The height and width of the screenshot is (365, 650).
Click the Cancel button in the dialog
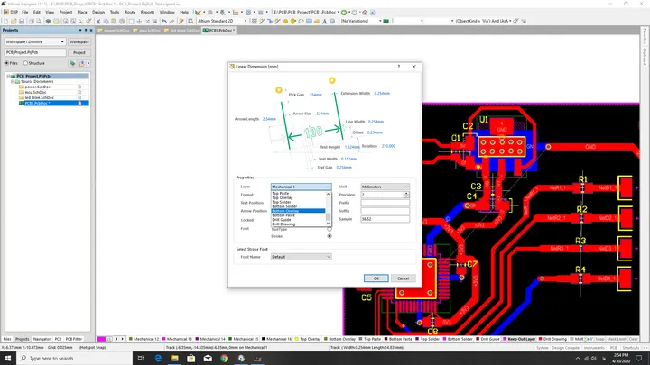pos(403,278)
